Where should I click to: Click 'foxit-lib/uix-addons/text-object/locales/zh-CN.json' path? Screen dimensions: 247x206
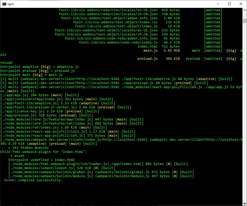tap(106, 34)
